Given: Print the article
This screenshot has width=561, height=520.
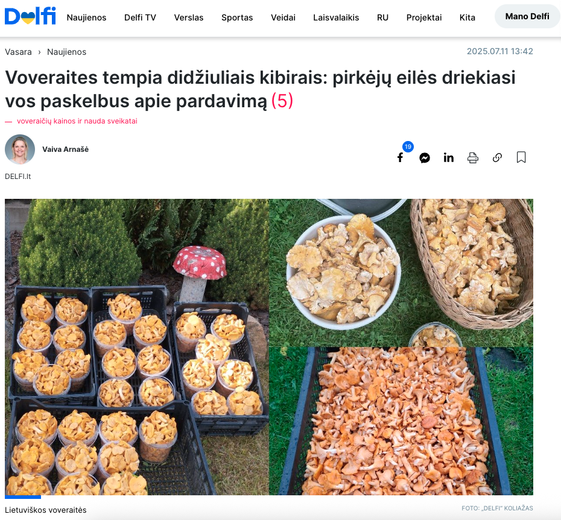Looking at the screenshot, I should (x=473, y=158).
